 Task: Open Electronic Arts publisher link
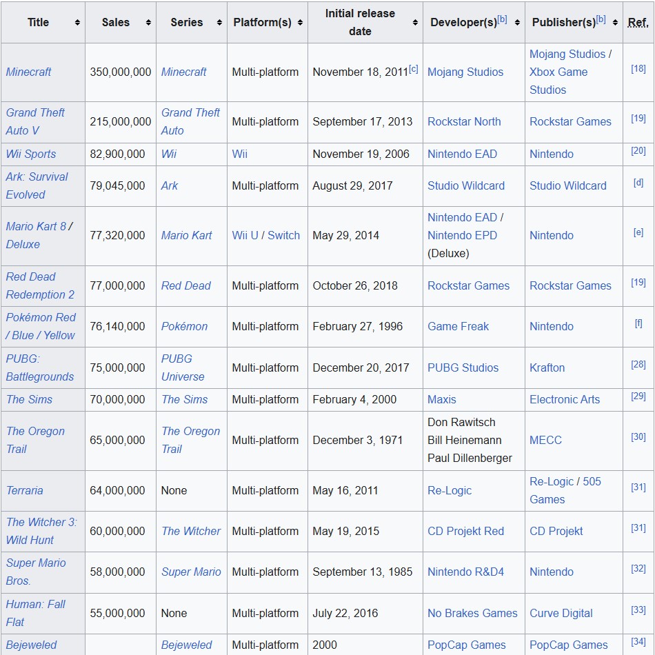click(565, 399)
